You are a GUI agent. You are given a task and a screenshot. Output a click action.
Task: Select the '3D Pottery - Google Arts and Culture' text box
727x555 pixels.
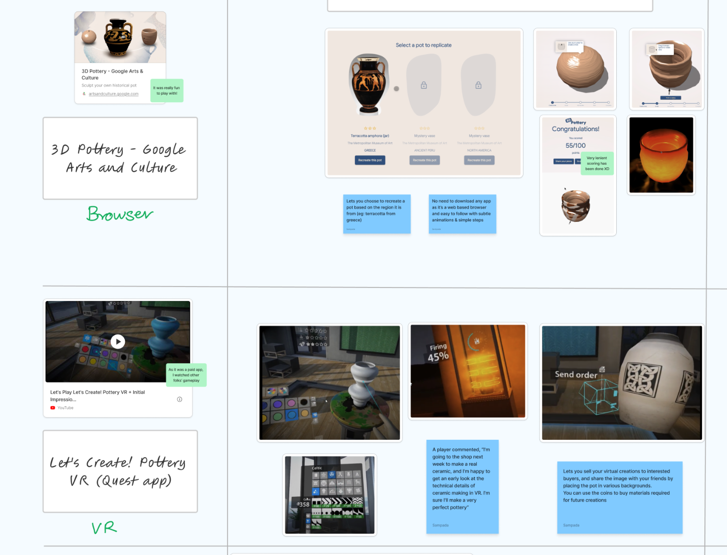(120, 158)
